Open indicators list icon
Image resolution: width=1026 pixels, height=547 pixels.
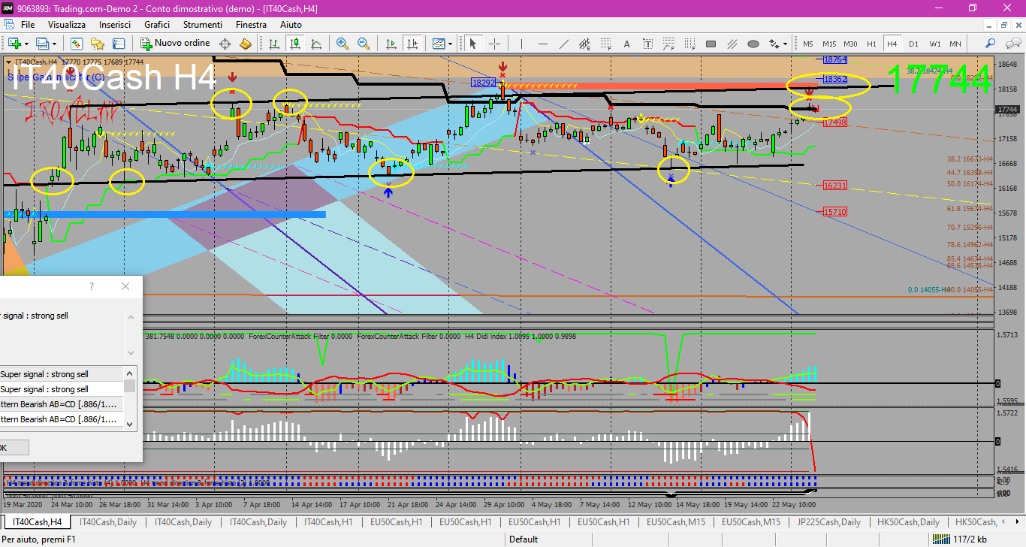point(438,44)
